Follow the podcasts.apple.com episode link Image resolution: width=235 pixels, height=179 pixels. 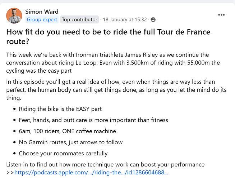click(91, 173)
